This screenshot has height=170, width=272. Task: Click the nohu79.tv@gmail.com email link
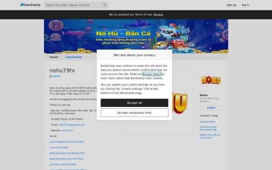click(x=72, y=125)
